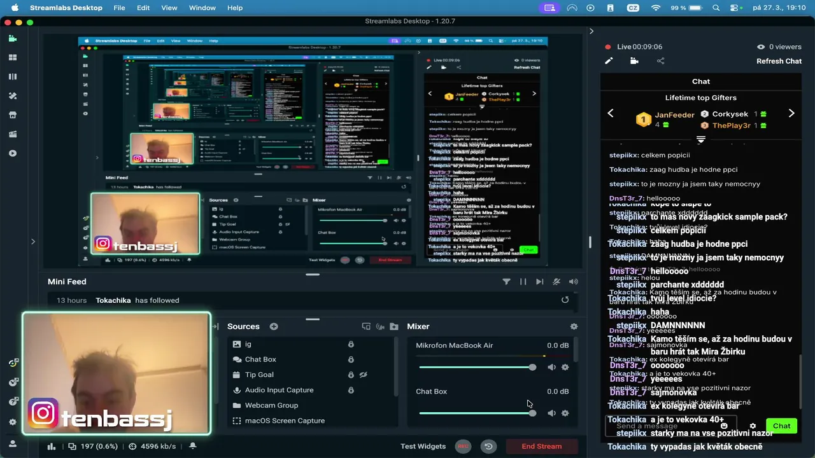Toggle lock on Tip Goal source
The width and height of the screenshot is (815, 458).
351,375
